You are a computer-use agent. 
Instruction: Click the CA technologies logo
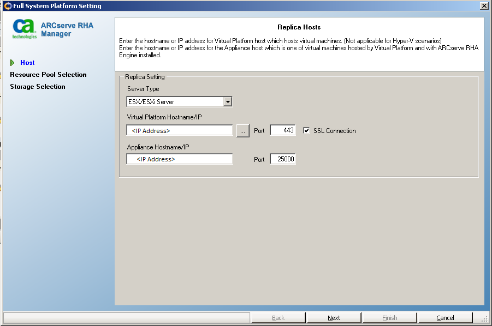point(24,29)
